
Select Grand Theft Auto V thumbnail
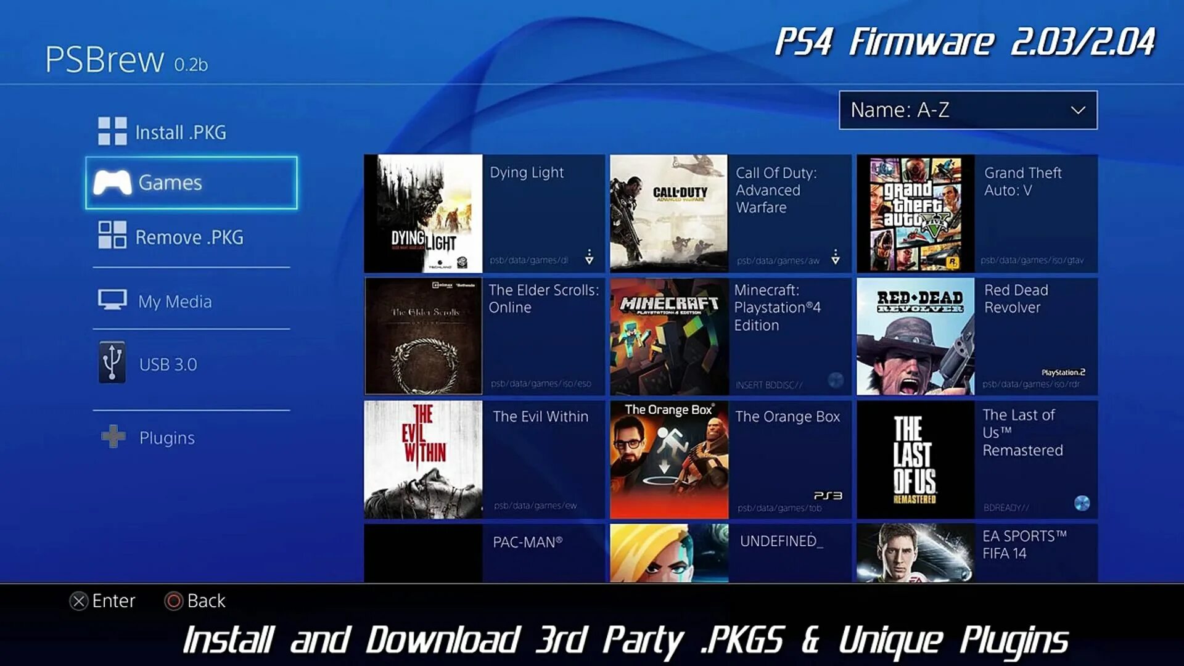click(x=915, y=213)
